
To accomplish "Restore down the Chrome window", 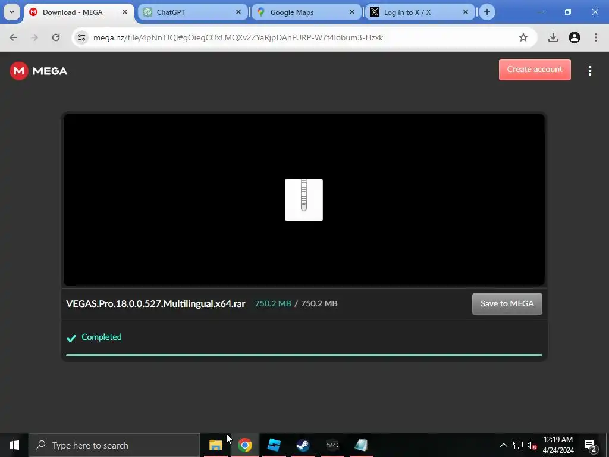I will [568, 12].
